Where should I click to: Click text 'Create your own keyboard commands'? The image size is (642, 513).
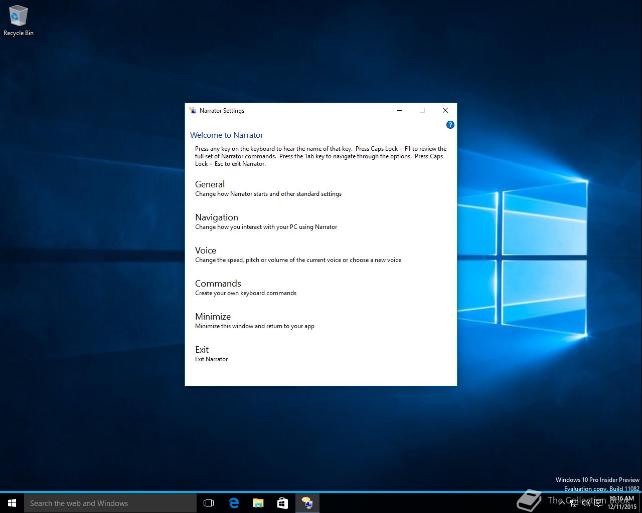click(x=246, y=293)
